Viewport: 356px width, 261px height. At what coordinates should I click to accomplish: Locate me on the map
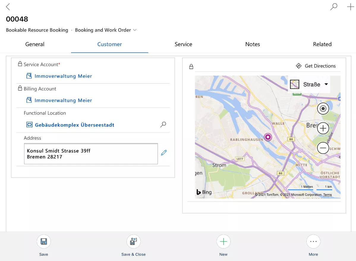pos(323,109)
